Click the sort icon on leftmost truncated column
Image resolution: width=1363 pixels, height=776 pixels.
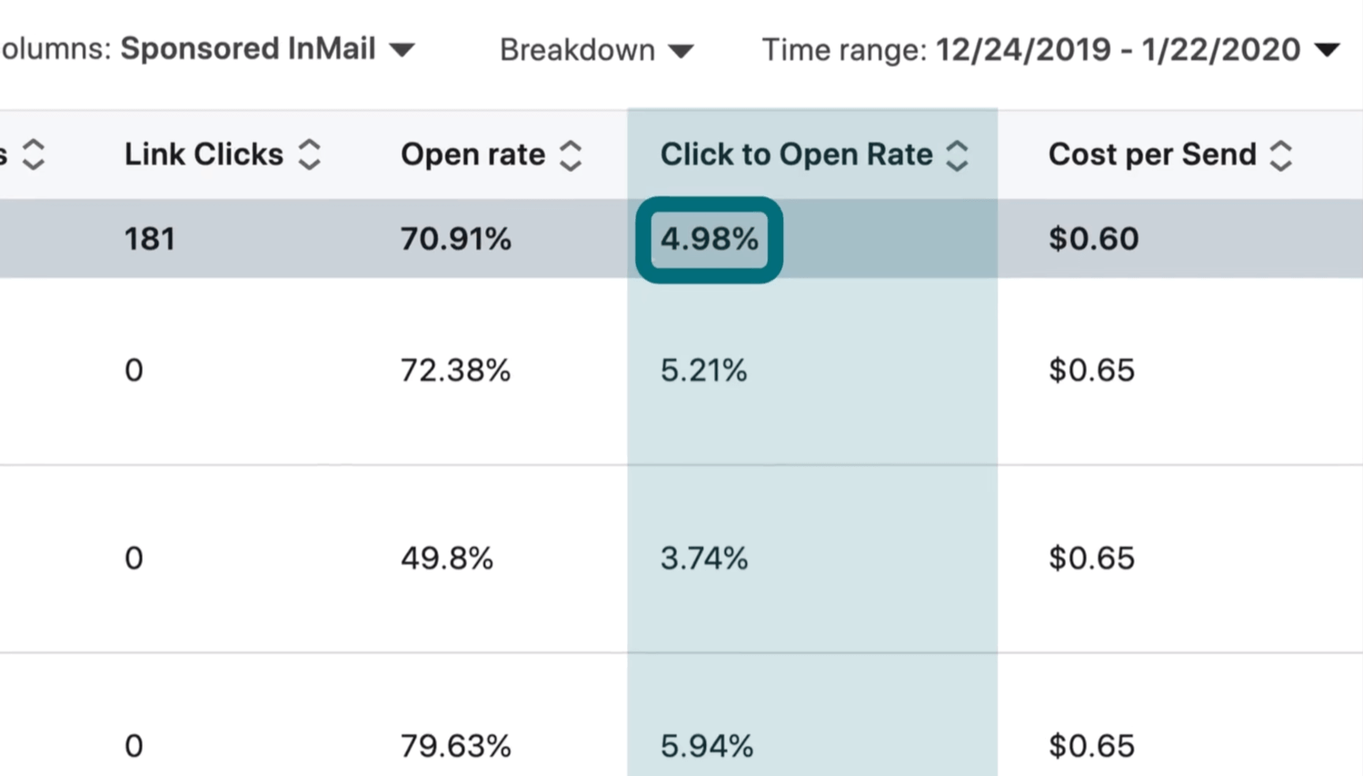click(x=34, y=154)
